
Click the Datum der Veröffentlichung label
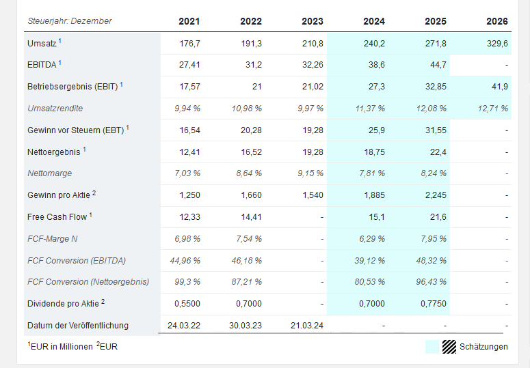click(x=77, y=325)
